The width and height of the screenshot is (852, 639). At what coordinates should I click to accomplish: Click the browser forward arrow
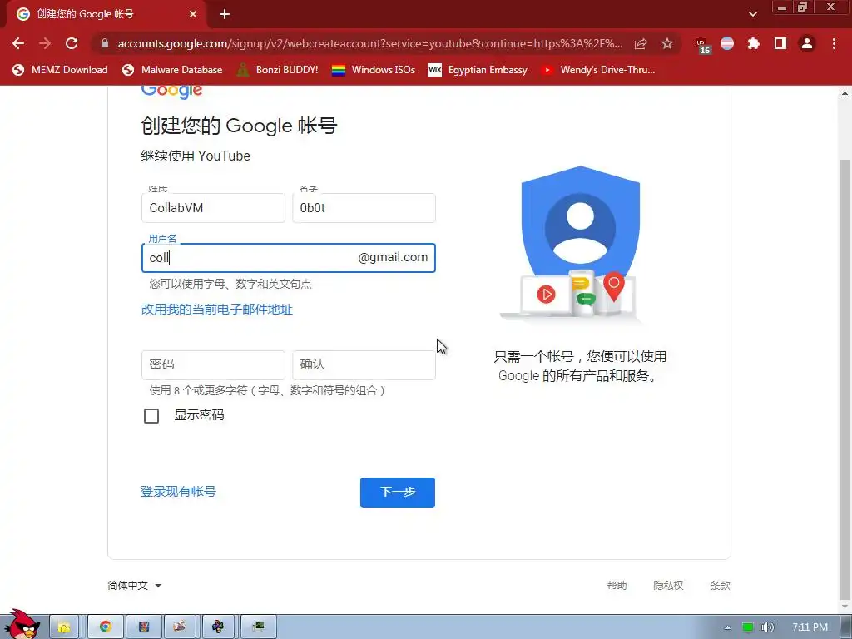coord(45,43)
